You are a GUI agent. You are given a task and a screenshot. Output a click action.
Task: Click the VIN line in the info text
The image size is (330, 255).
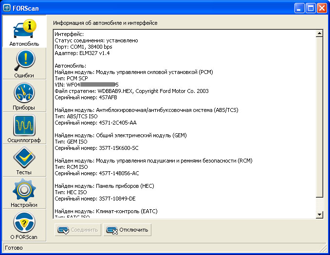pyautogui.click(x=87, y=85)
